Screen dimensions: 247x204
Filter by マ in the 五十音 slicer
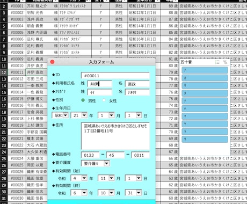tap(205, 116)
